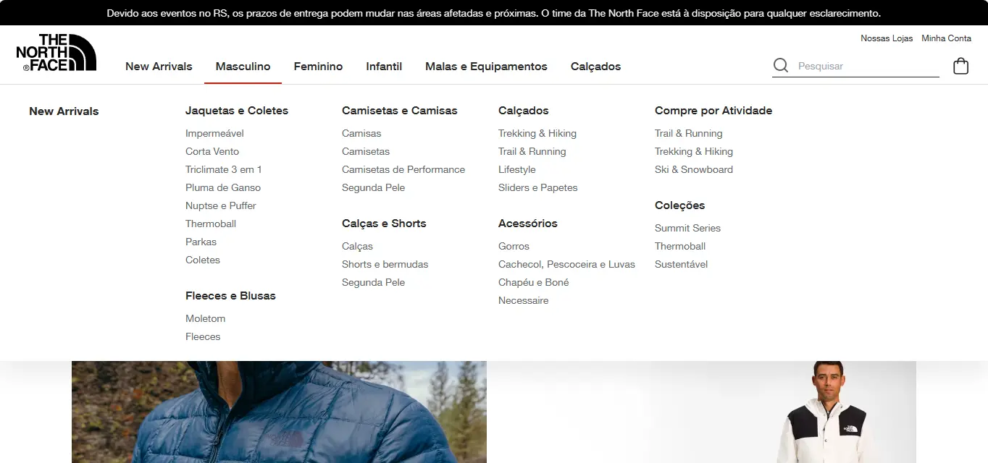Select Impermeável jackets

point(214,133)
